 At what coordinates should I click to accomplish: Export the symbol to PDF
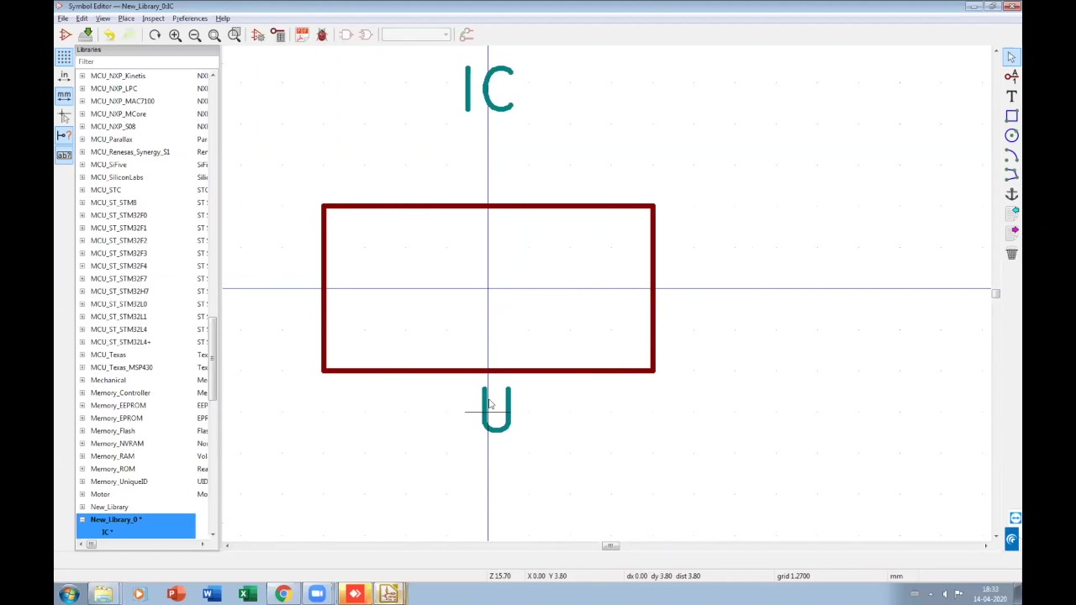[x=301, y=34]
